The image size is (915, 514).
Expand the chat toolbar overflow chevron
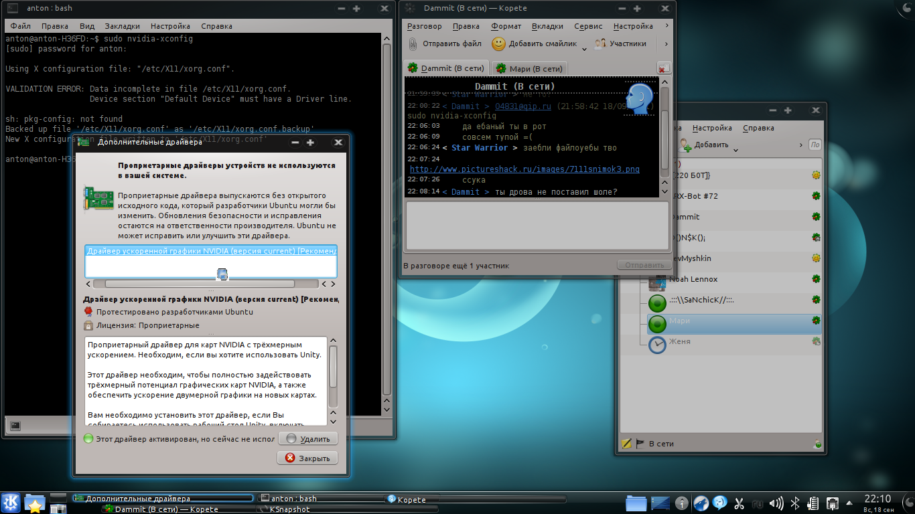(666, 44)
